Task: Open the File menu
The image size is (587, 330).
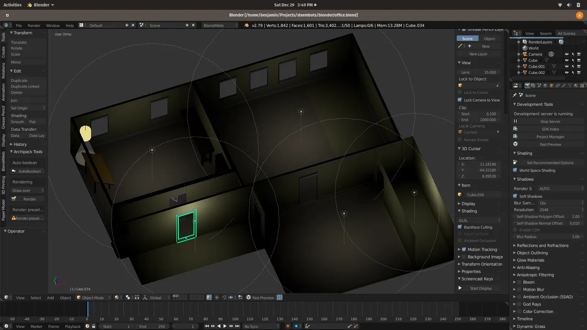Action: (19, 25)
